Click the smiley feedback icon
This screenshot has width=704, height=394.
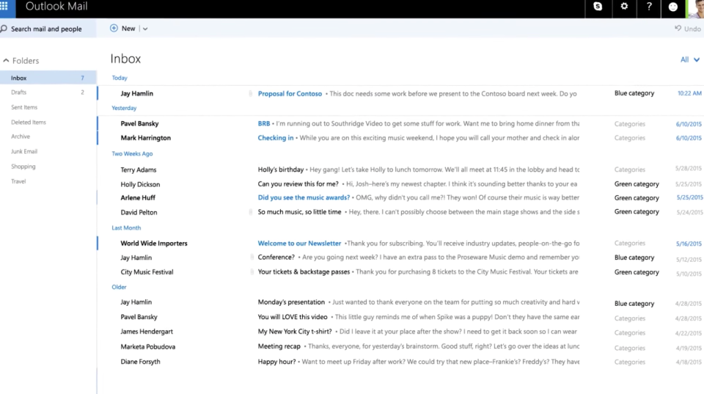pyautogui.click(x=673, y=7)
